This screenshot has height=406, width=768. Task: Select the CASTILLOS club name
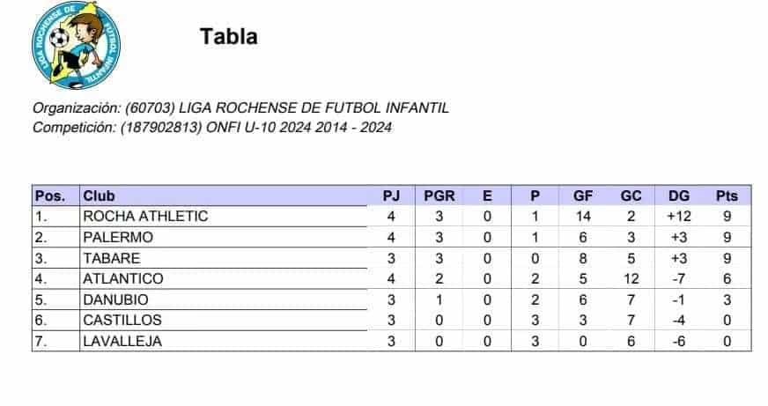pyautogui.click(x=122, y=321)
